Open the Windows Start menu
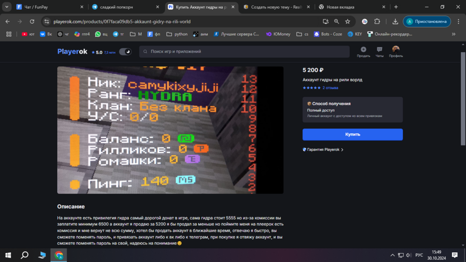Image resolution: width=466 pixels, height=262 pixels. click(x=8, y=255)
